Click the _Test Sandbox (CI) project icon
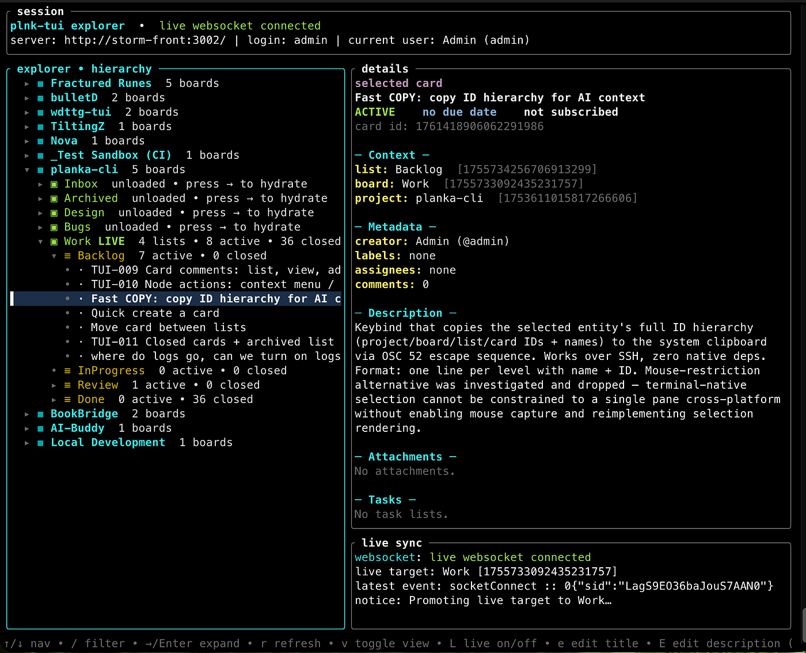This screenshot has width=806, height=653. click(x=40, y=155)
